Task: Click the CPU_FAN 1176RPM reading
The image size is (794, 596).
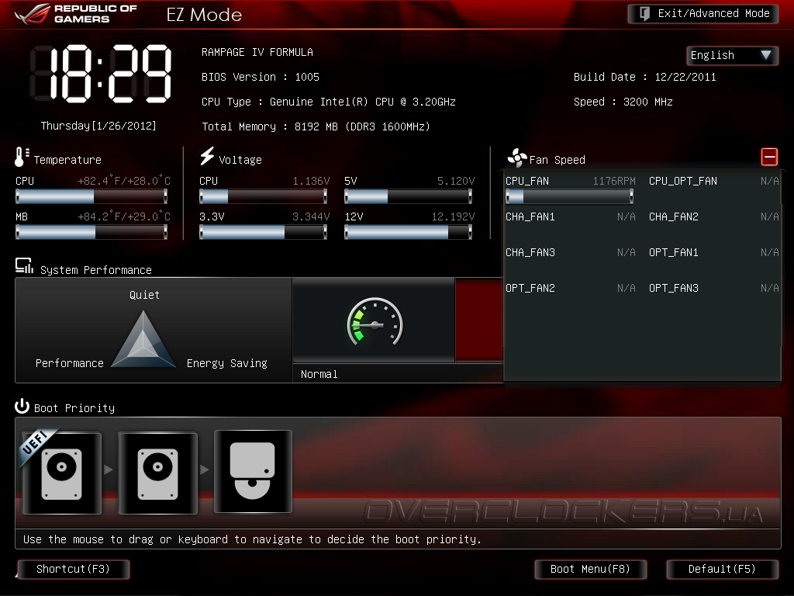Action: 614,181
